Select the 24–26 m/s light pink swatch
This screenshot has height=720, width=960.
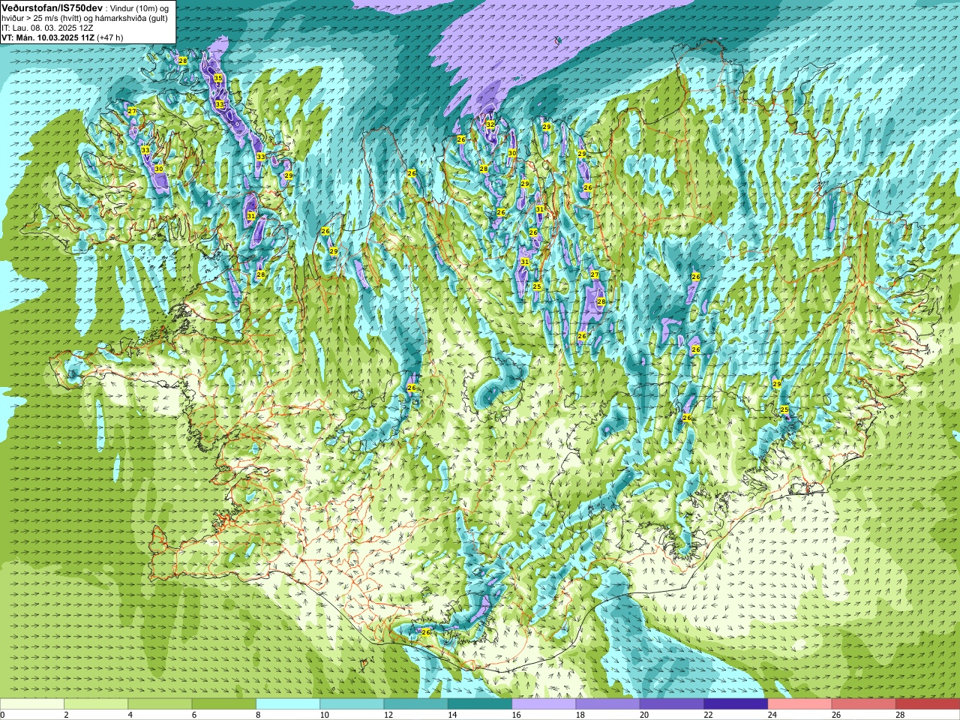click(x=800, y=704)
